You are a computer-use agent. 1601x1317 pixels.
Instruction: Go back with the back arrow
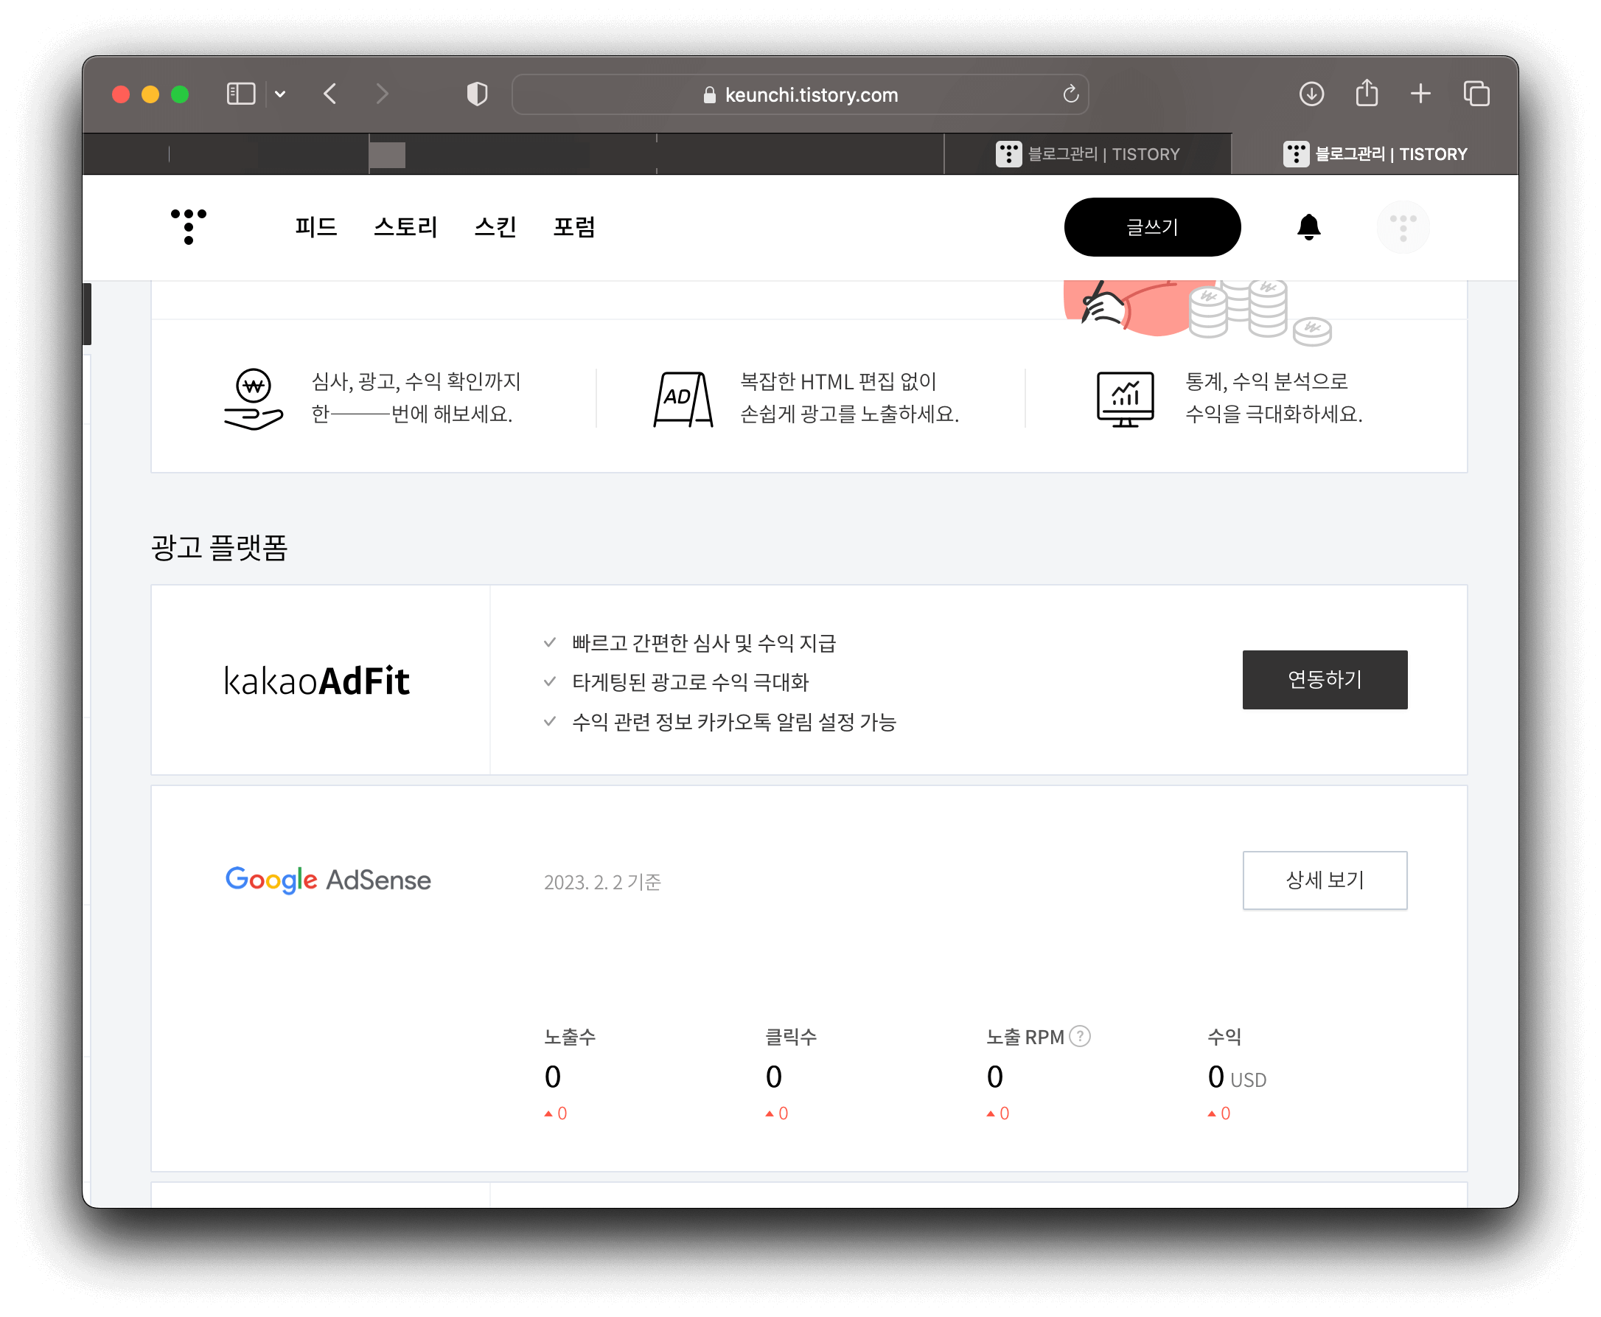click(x=330, y=94)
